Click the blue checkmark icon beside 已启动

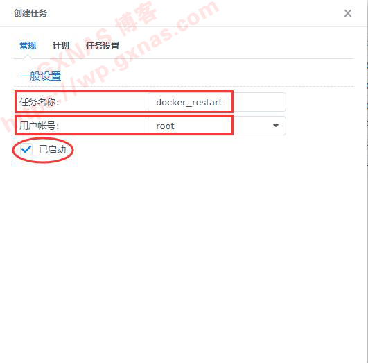[26, 149]
